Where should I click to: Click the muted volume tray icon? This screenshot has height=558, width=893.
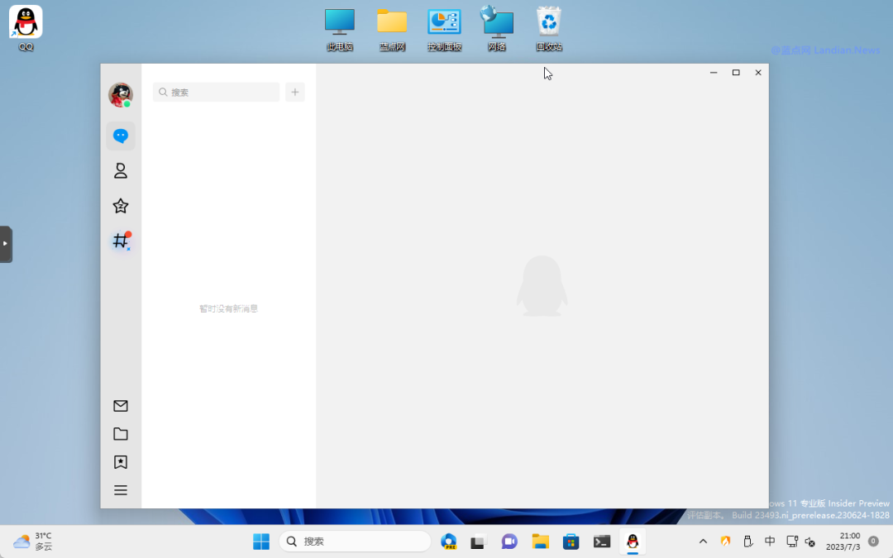coord(809,542)
